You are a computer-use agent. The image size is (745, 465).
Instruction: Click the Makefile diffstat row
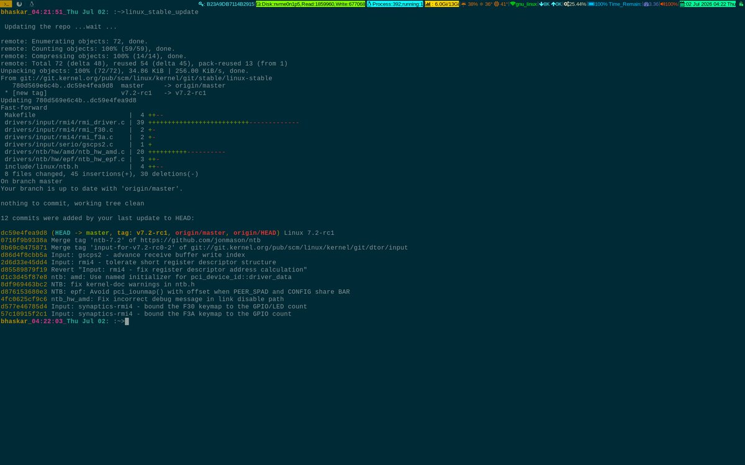[84, 115]
